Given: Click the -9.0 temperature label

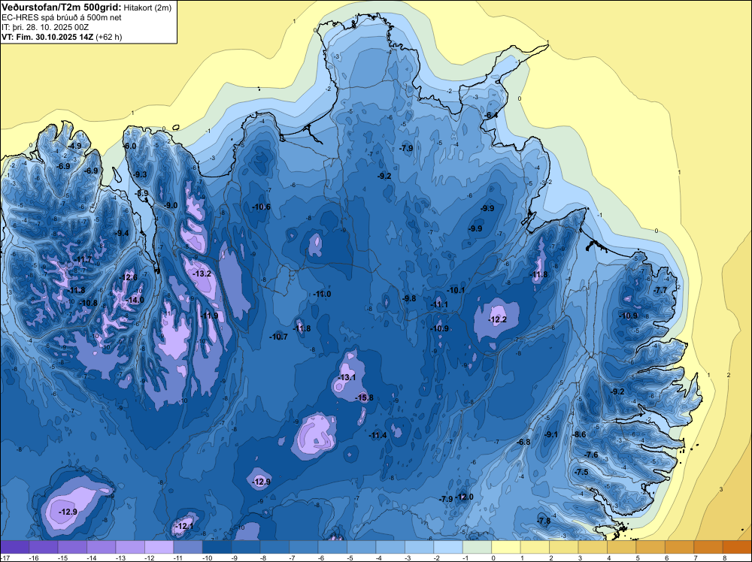Looking at the screenshot, I should [x=171, y=205].
